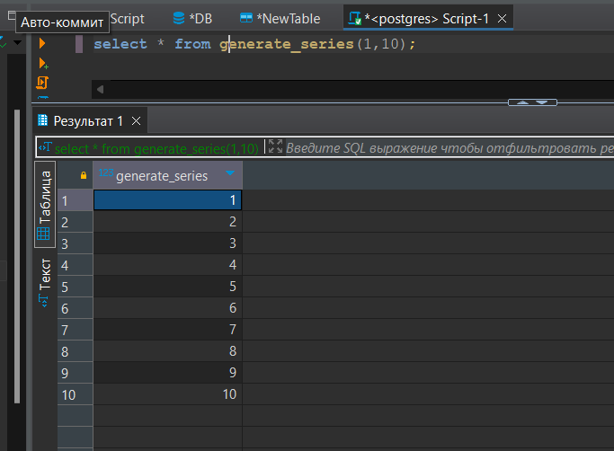Click the generate_series function name in the editor
Viewport: 614px width, 451px height.
pos(286,44)
